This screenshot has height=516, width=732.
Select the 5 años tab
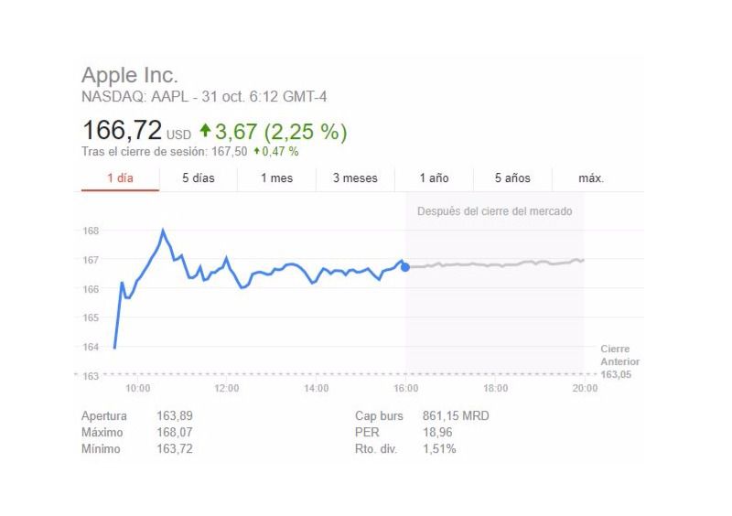pos(512,178)
